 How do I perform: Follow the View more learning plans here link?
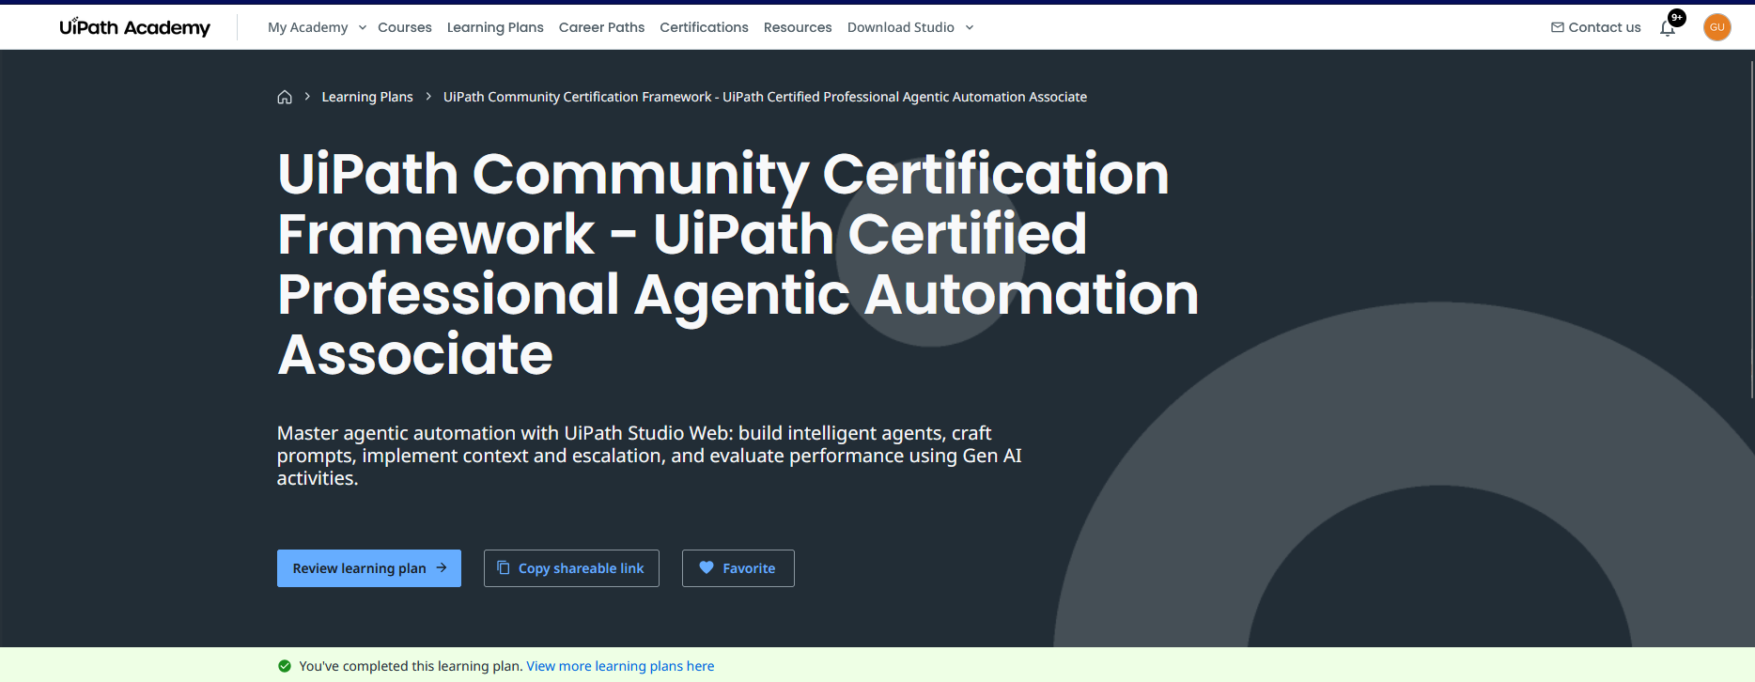[620, 666]
